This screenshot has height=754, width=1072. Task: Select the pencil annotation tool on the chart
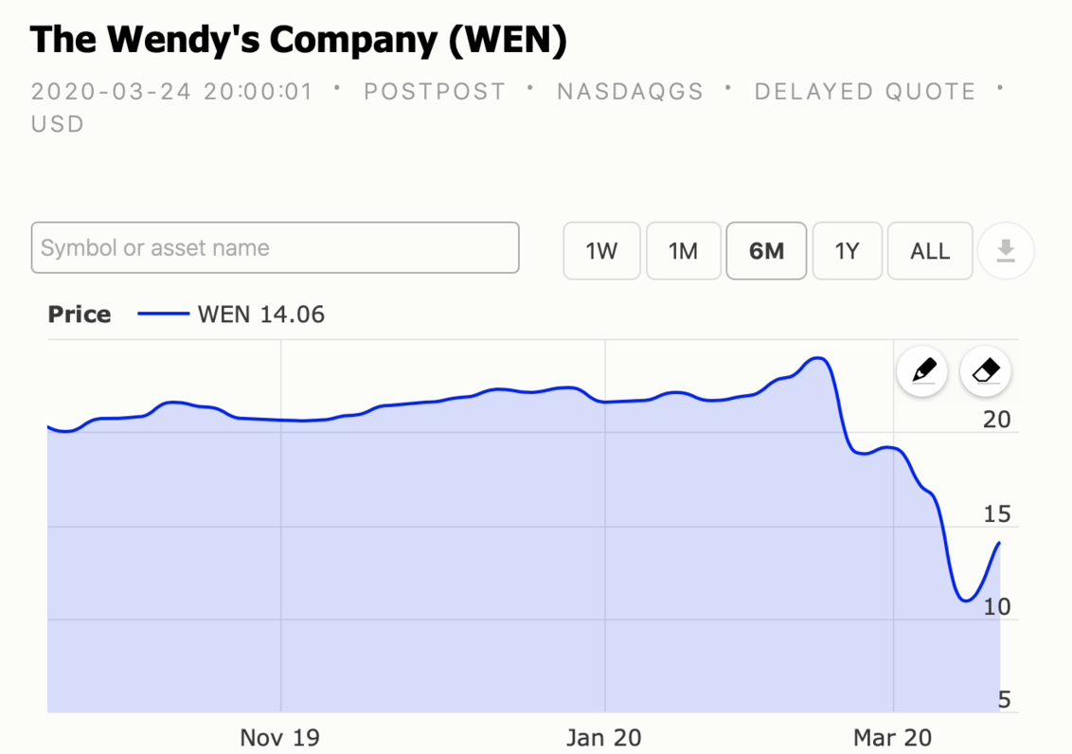pos(921,370)
